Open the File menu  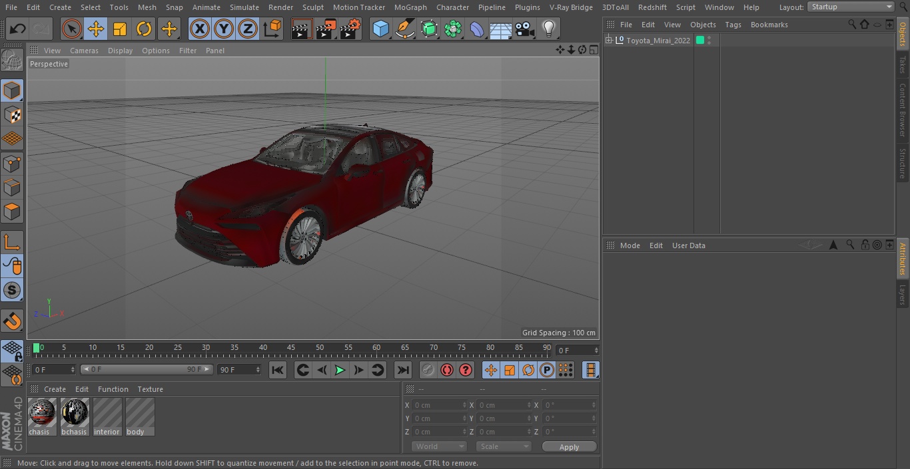point(11,7)
